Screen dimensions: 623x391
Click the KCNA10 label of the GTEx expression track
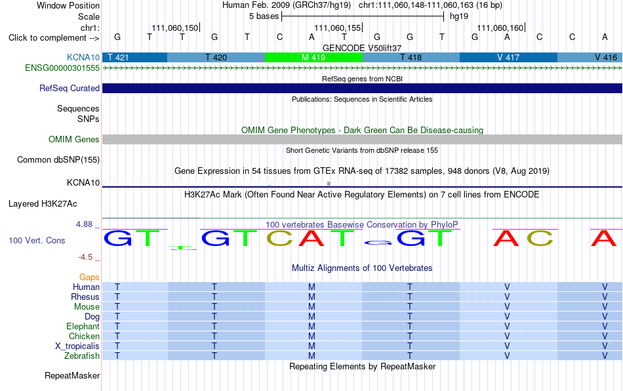(x=83, y=183)
